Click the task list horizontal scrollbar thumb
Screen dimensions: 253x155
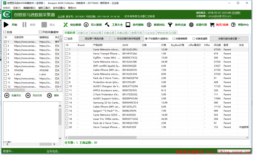pos(16,90)
